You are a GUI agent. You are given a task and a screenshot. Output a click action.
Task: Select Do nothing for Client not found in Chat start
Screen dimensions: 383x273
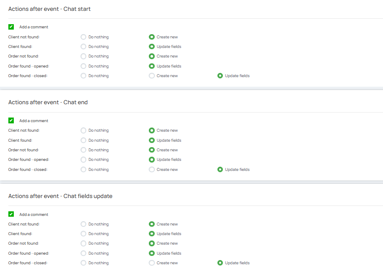click(84, 37)
